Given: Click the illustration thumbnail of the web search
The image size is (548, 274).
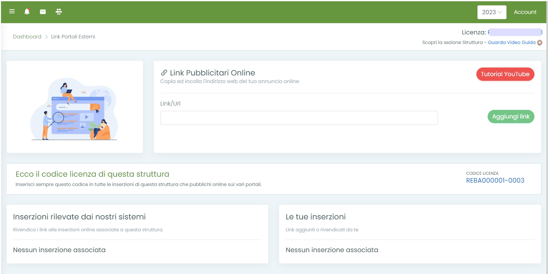Looking at the screenshot, I should (x=75, y=109).
